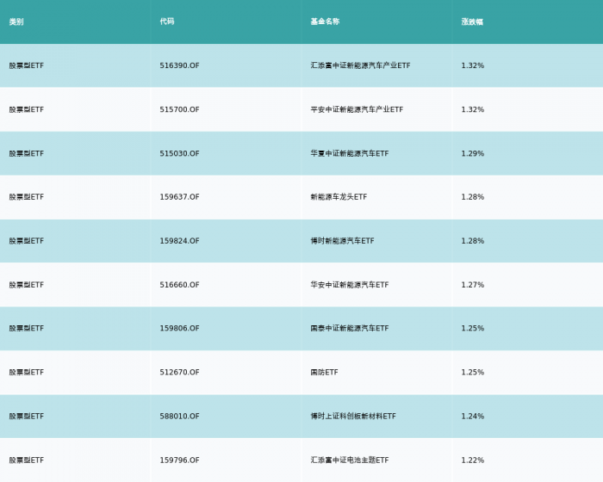
Task: Click 股票型ETF in the 512670.OF row
Action: [27, 372]
